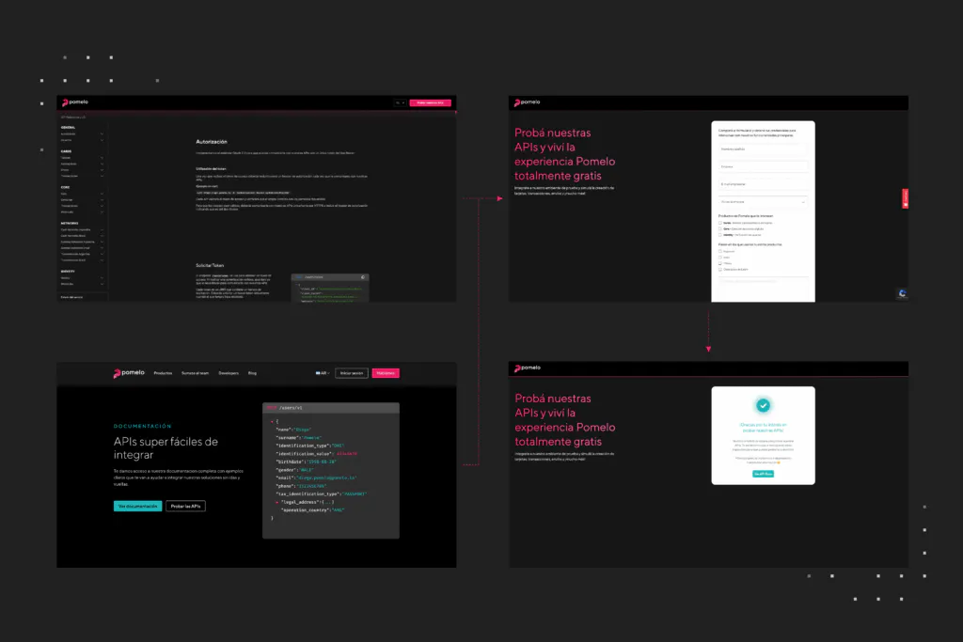Expand the last item chevron under CORE in docs sidebar

(x=102, y=211)
